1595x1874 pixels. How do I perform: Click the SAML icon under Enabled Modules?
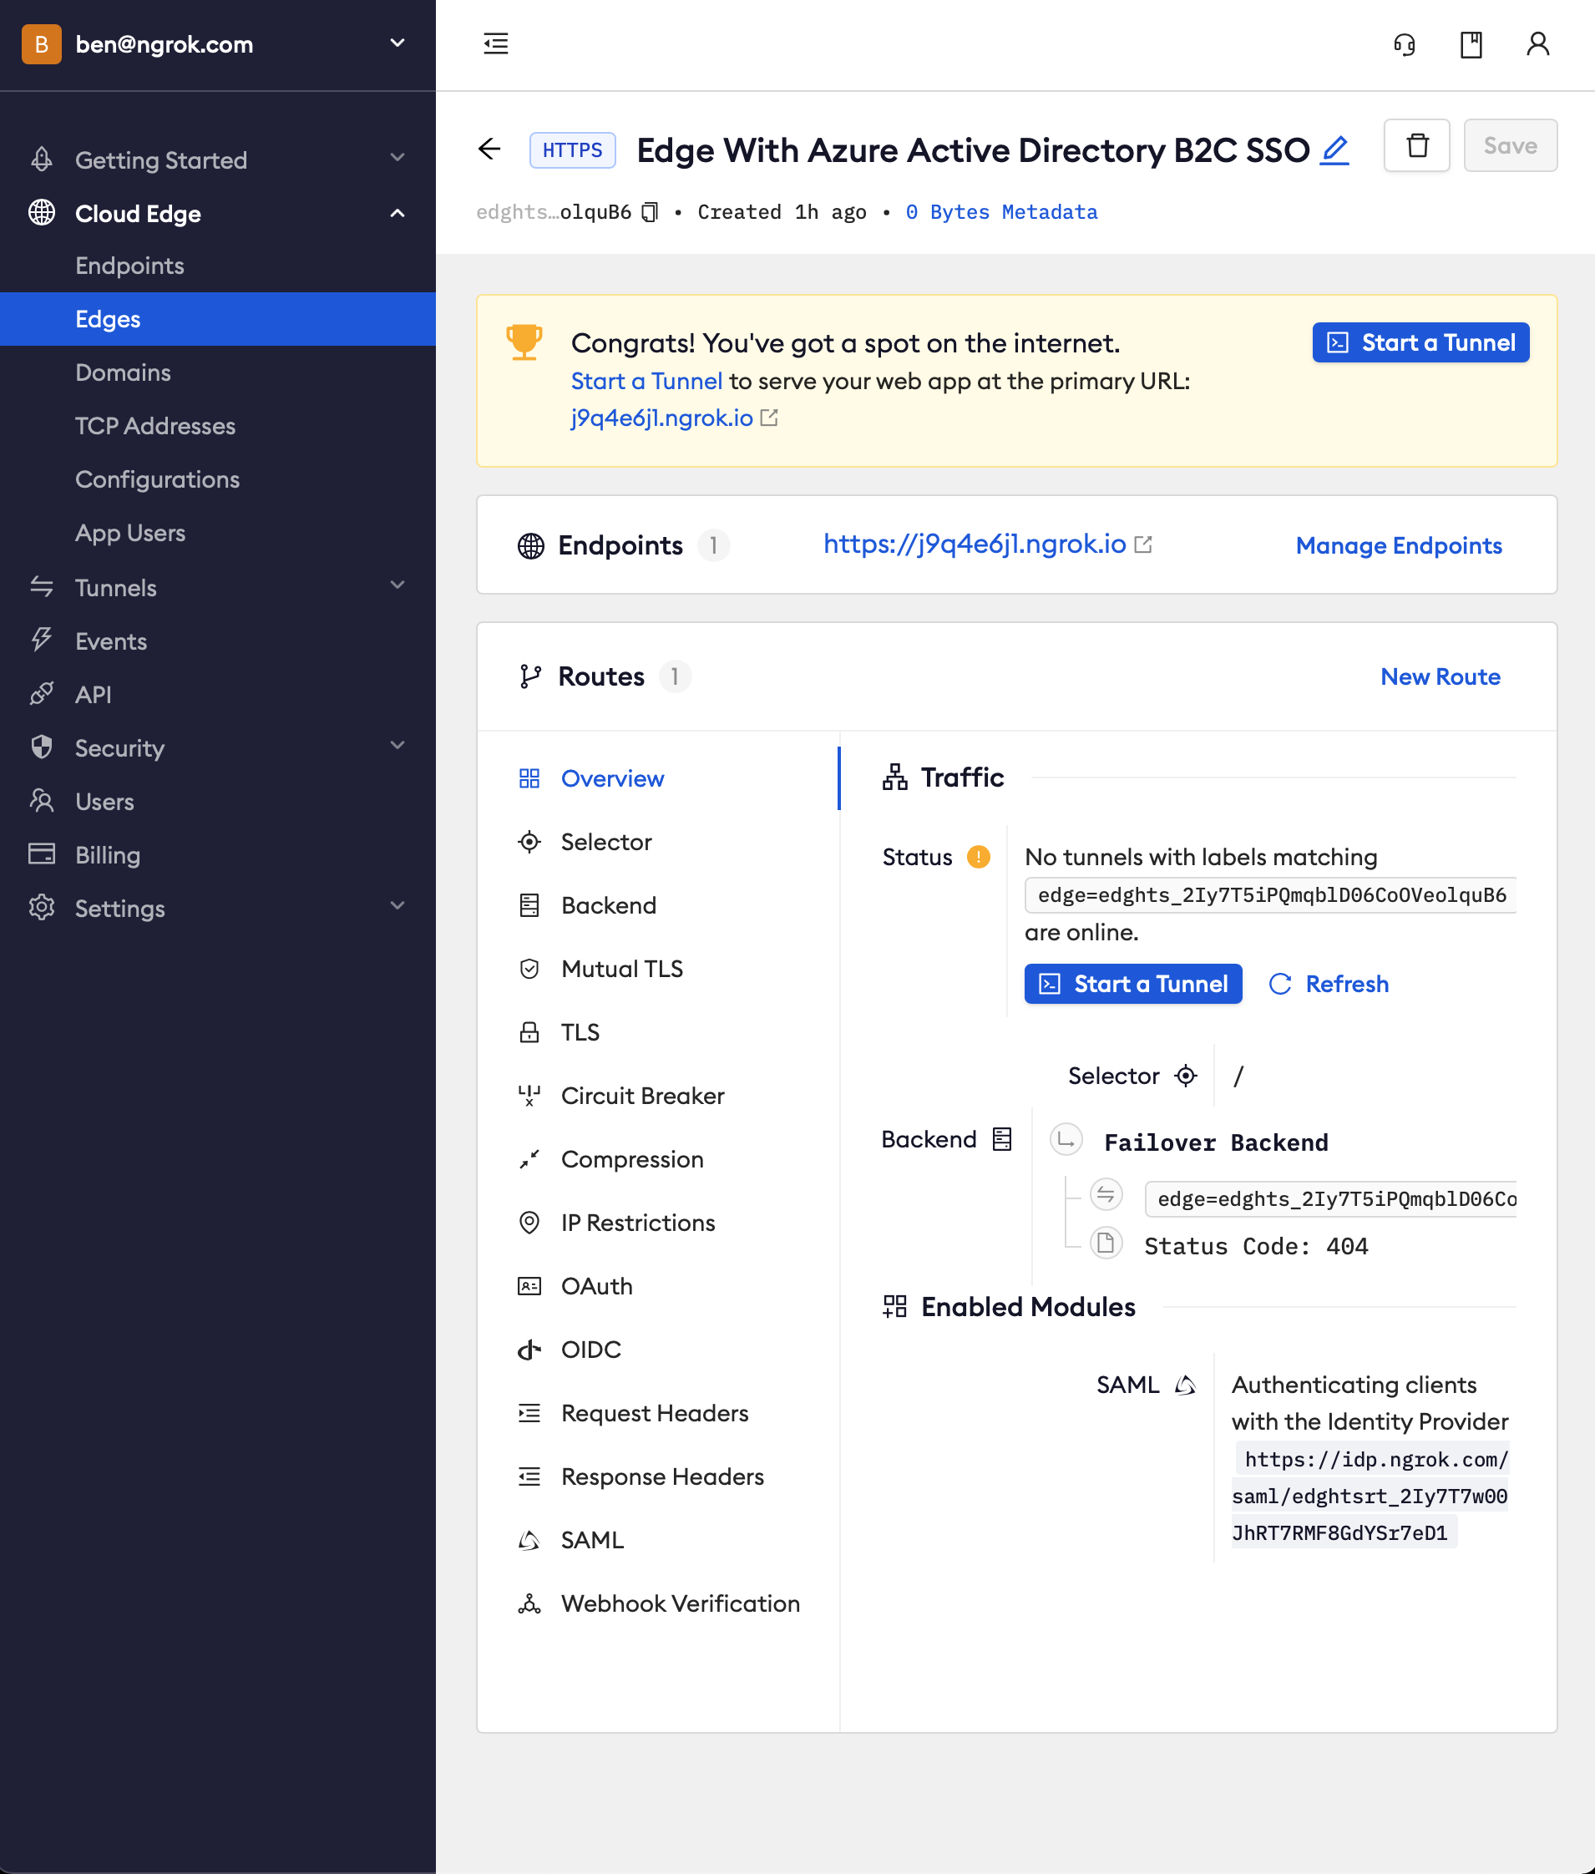click(1186, 1385)
